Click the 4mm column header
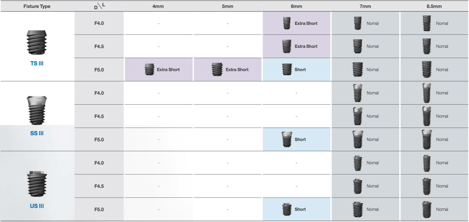Viewport: 469px width, 222px height. 158,6
